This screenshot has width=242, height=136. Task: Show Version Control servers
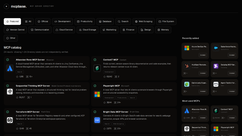(x=15, y=30)
